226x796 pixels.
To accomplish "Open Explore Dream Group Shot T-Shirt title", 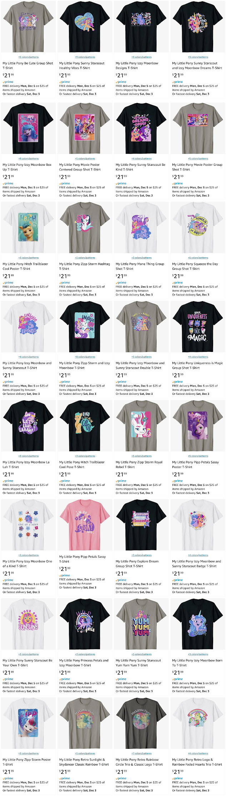I will [137, 563].
